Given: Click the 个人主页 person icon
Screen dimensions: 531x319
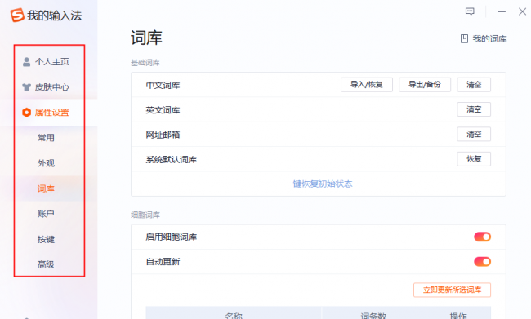Looking at the screenshot, I should pyautogui.click(x=26, y=62).
